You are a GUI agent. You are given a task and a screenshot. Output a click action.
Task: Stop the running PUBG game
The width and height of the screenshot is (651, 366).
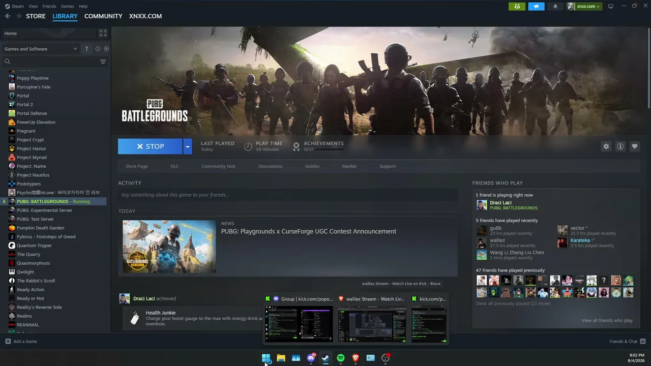(151, 146)
